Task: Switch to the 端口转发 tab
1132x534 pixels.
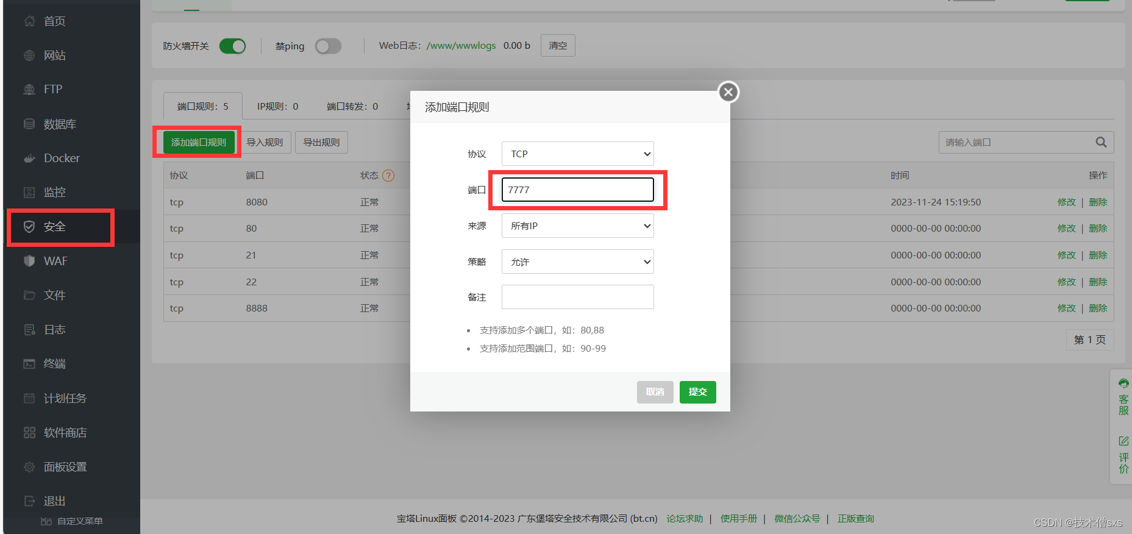Action: (352, 106)
